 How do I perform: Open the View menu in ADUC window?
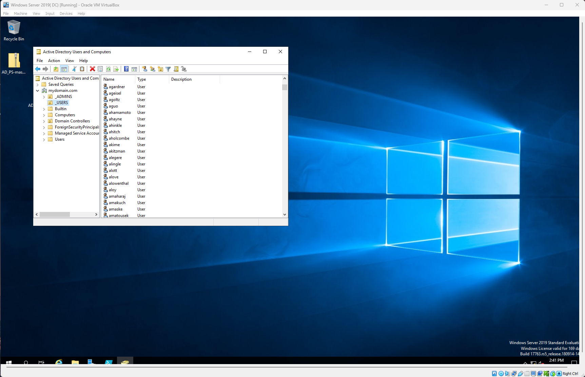click(70, 61)
